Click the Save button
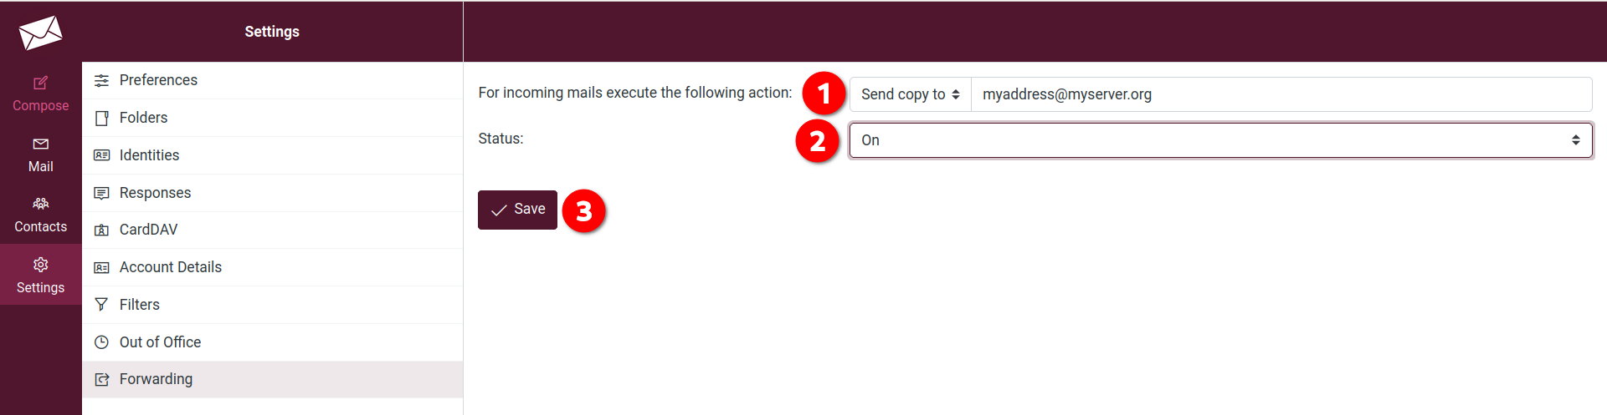The width and height of the screenshot is (1607, 415). tap(517, 210)
